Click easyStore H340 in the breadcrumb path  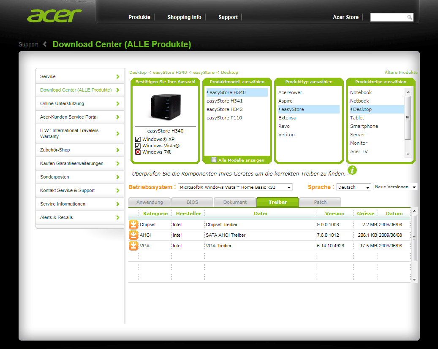point(170,72)
